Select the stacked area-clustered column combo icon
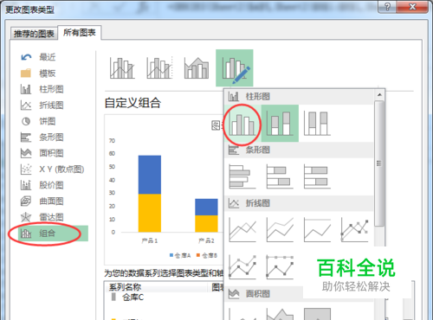The image size is (433, 320). click(197, 68)
